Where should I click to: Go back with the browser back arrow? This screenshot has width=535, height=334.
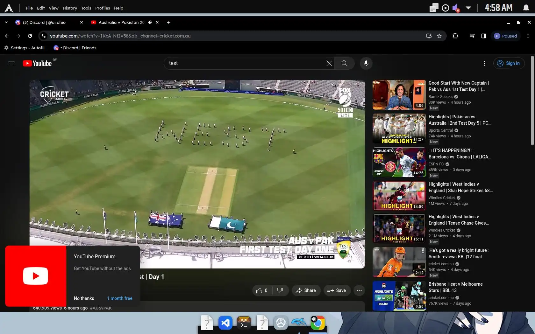pyautogui.click(x=7, y=36)
